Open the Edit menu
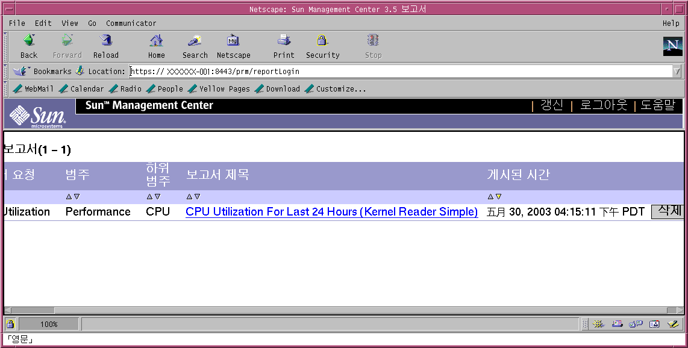 tap(43, 23)
